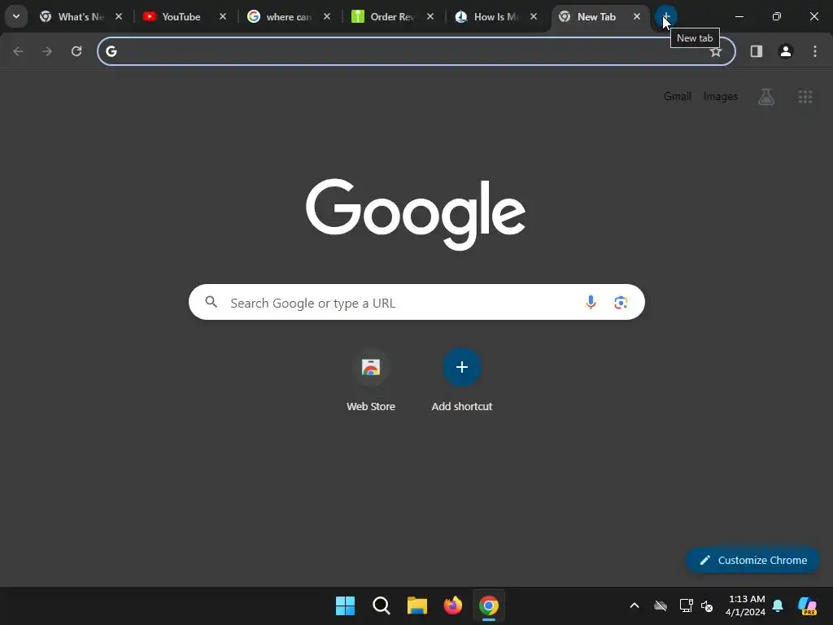
Task: Launch Copilot preview from taskbar
Action: (x=808, y=605)
